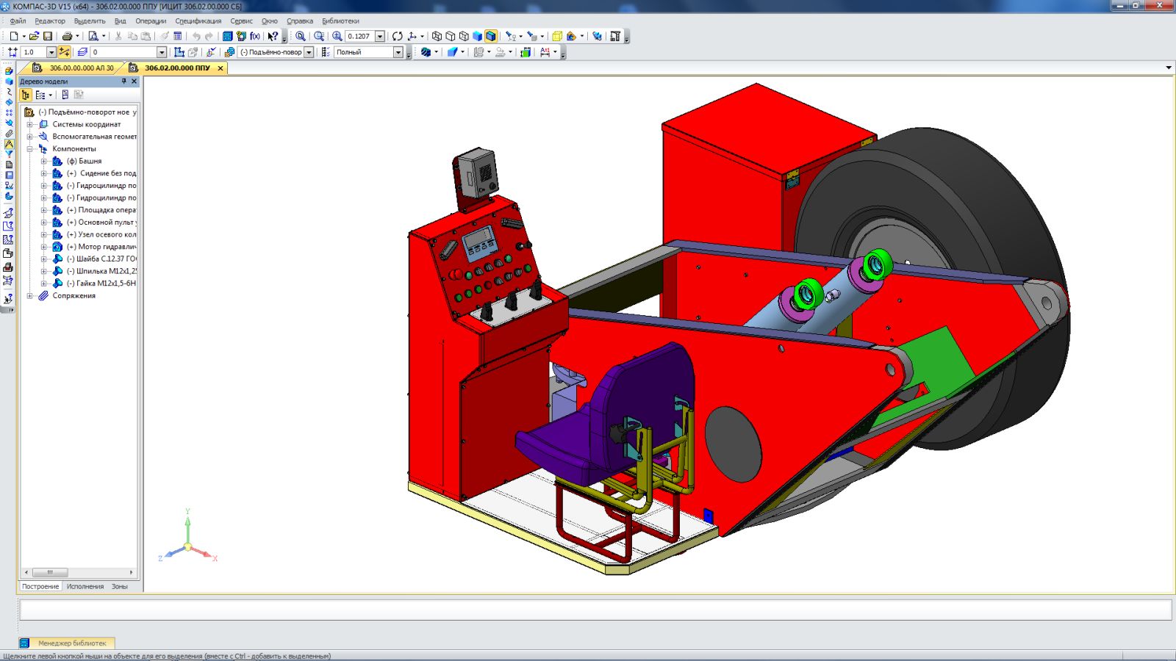
Task: Toggle the pin on model tree panel
Action: click(123, 82)
